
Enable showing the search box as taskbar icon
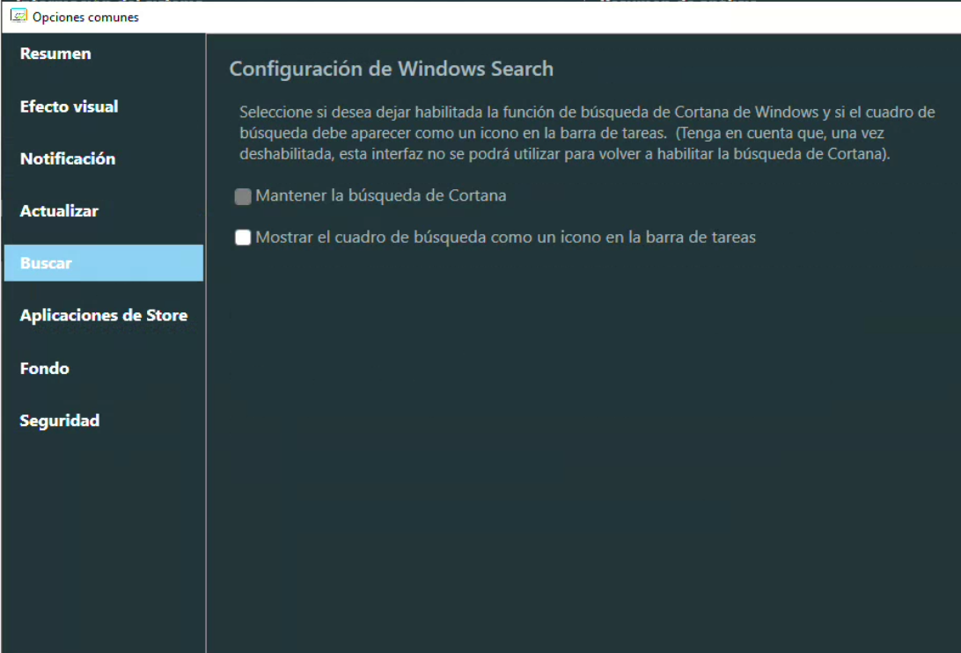(x=243, y=238)
